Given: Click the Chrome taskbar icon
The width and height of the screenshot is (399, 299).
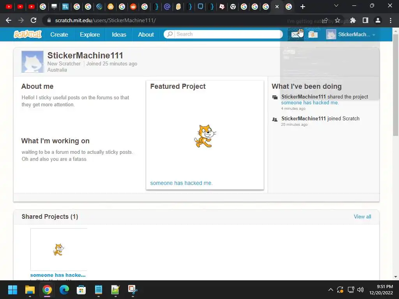Looking at the screenshot, I should (x=47, y=290).
